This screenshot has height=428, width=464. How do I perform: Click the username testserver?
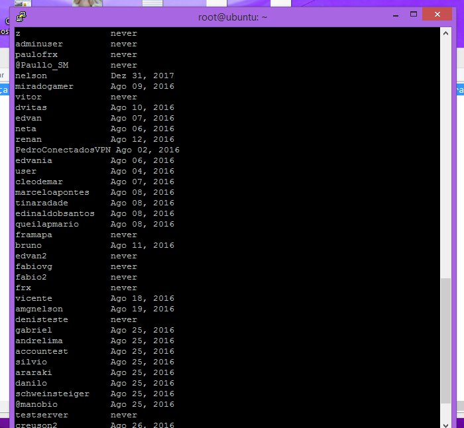tap(42, 415)
